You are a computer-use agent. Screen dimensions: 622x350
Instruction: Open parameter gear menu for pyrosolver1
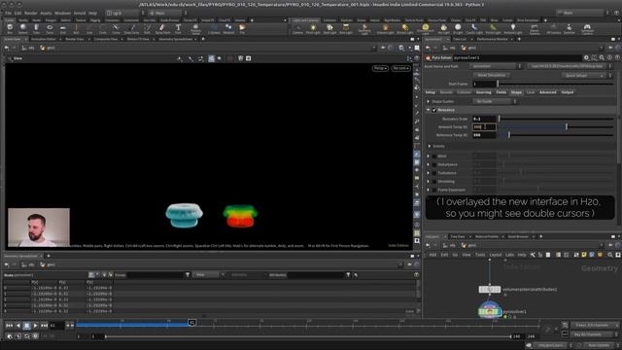pyautogui.click(x=586, y=58)
